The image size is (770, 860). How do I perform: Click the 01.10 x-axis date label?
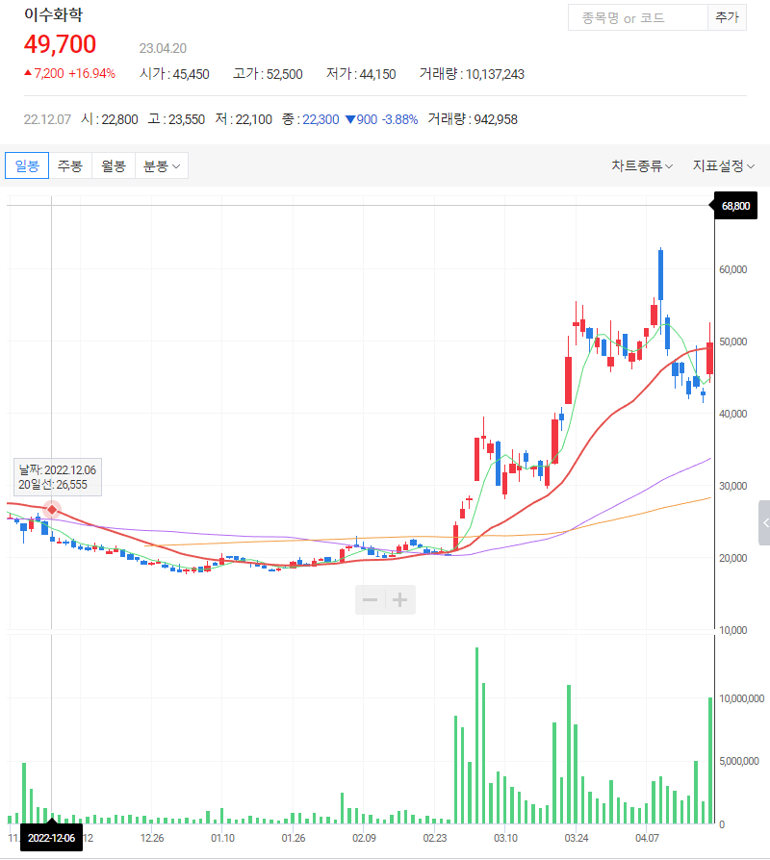(x=222, y=838)
